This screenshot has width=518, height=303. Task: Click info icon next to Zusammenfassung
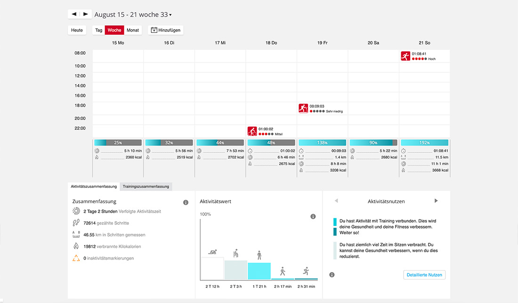pyautogui.click(x=186, y=202)
